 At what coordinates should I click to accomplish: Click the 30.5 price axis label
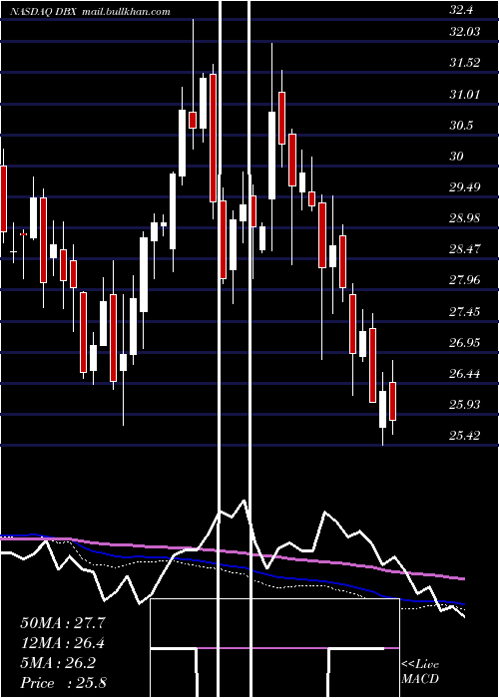(461, 125)
